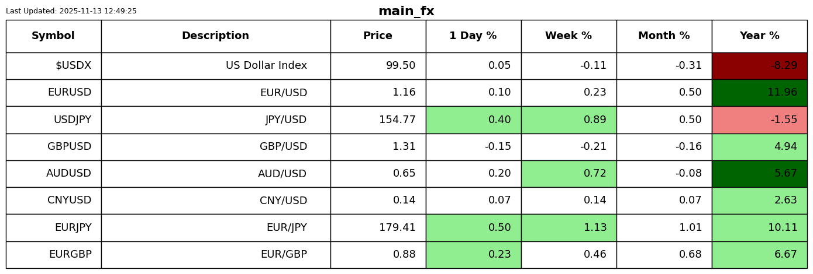813x274 pixels.
Task: Select the CNYUSD symbol cell
Action: click(x=53, y=201)
